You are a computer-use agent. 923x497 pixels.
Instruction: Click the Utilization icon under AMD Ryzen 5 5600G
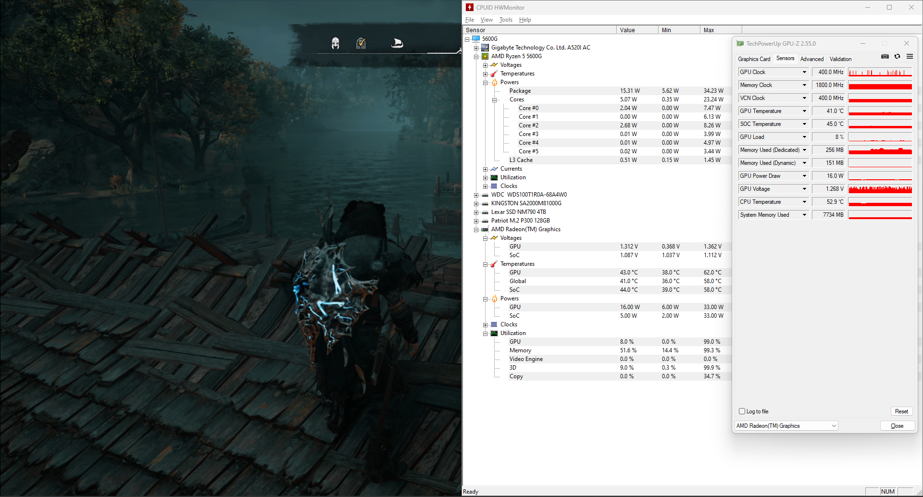[x=494, y=177]
